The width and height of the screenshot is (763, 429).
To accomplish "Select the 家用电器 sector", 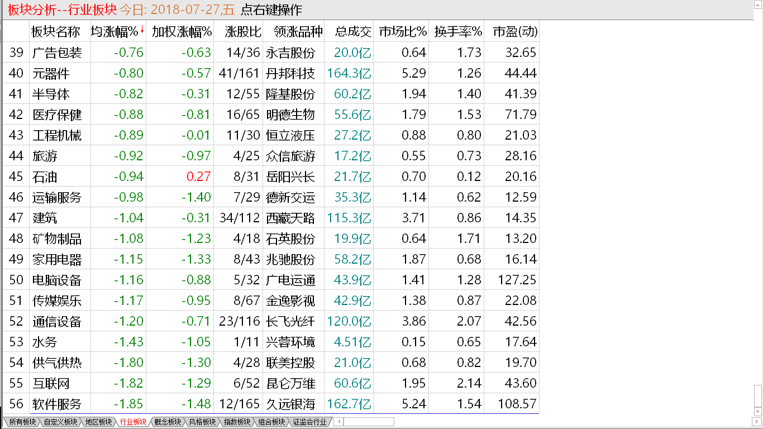I will pos(57,259).
